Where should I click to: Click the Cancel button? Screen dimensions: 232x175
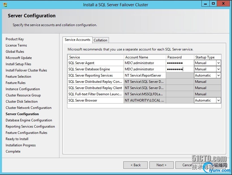pyautogui.click(x=188, y=165)
